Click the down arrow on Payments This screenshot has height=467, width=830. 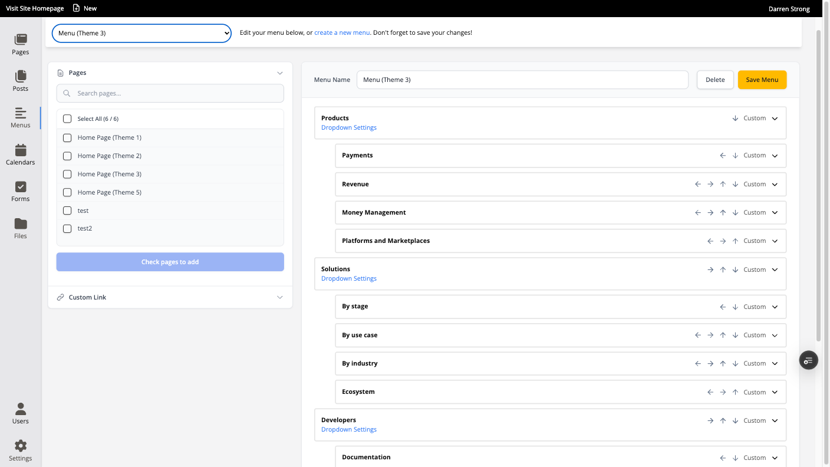coord(735,156)
